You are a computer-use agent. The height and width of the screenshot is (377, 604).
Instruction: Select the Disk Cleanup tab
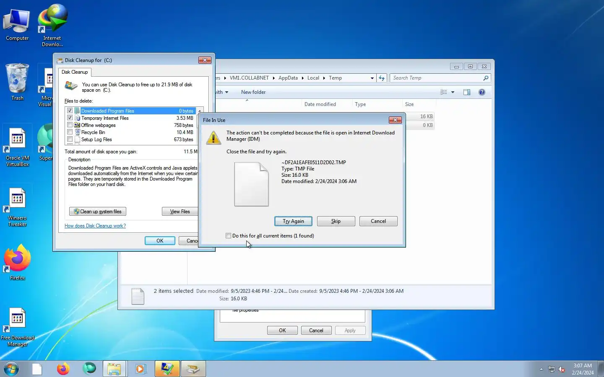75,72
